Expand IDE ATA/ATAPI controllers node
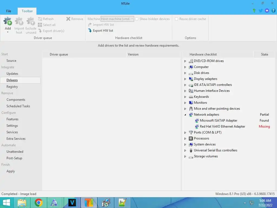The image size is (277, 208). [x=185, y=85]
